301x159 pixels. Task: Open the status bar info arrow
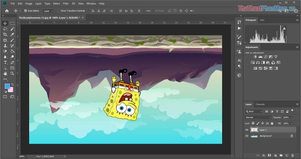pyautogui.click(x=64, y=156)
